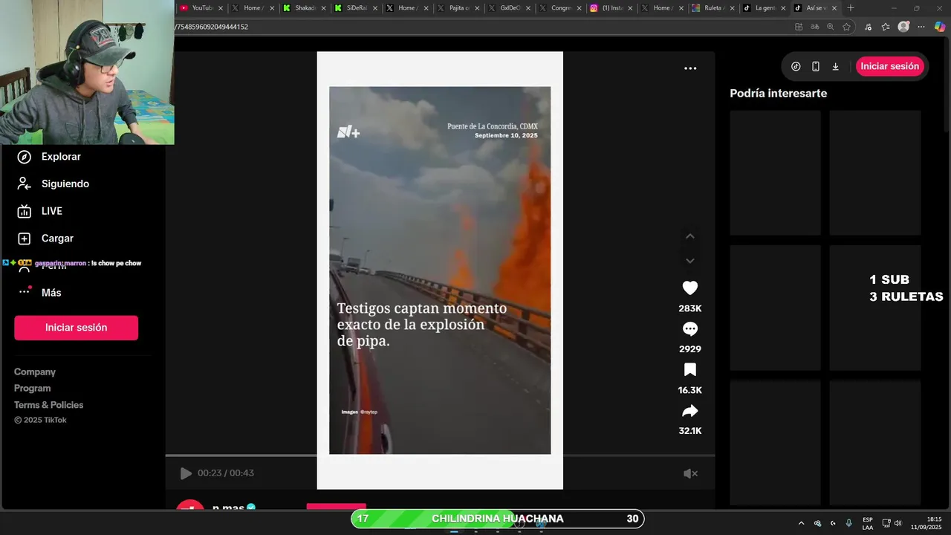The height and width of the screenshot is (535, 951).
Task: Open the split screen icon in address bar
Action: click(799, 27)
